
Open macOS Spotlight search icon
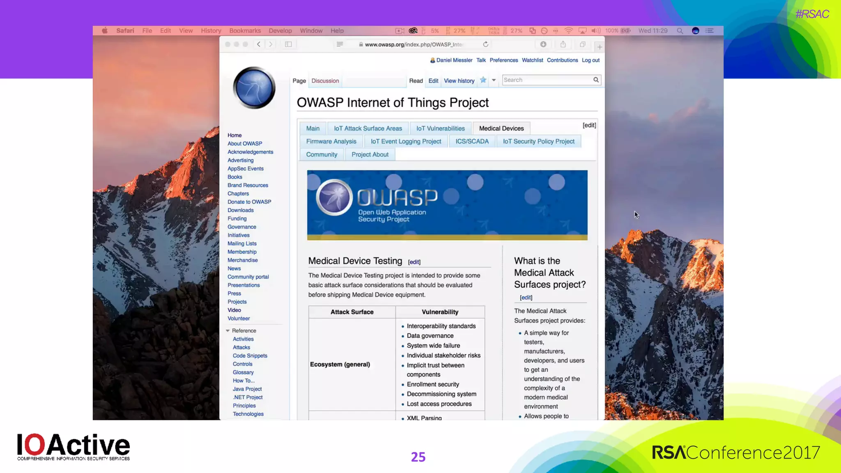click(680, 31)
